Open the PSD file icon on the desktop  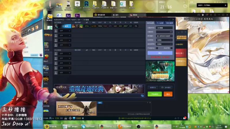coord(86,4)
